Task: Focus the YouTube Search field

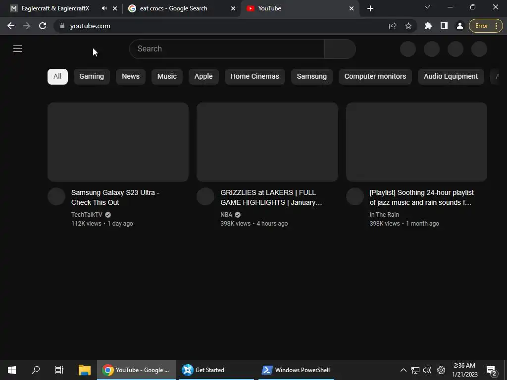Action: [227, 49]
